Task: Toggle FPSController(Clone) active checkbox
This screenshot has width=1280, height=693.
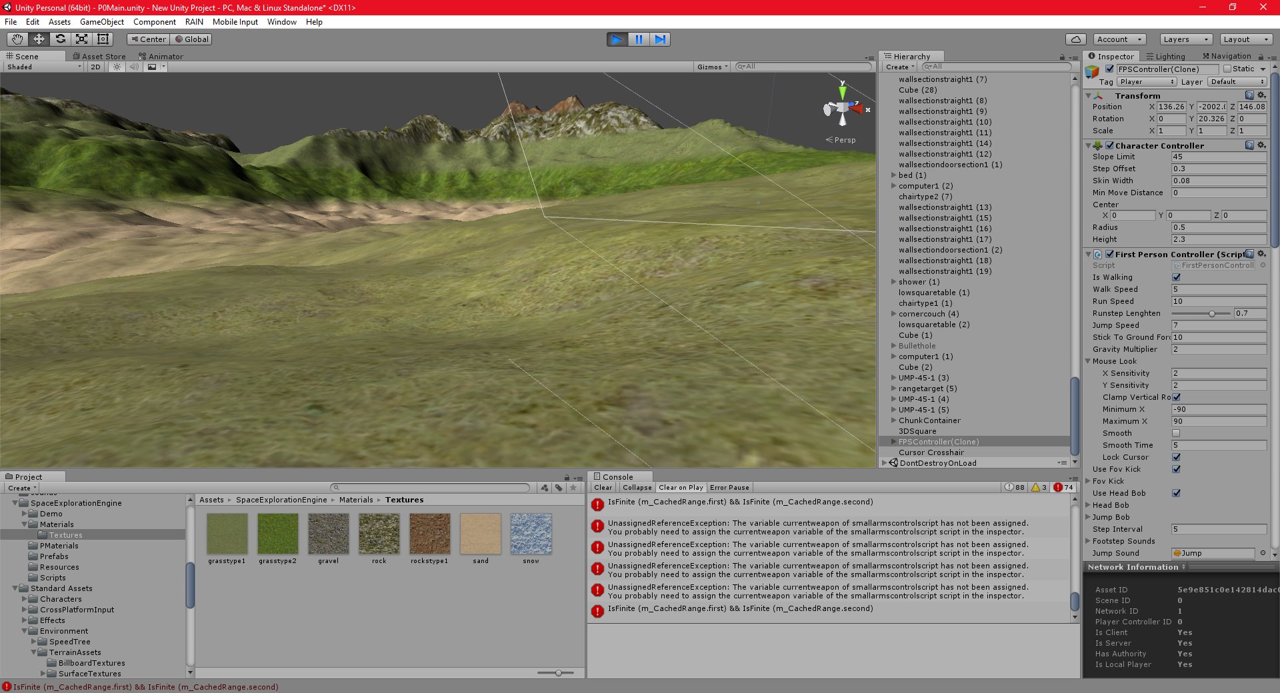Action: tap(1110, 69)
